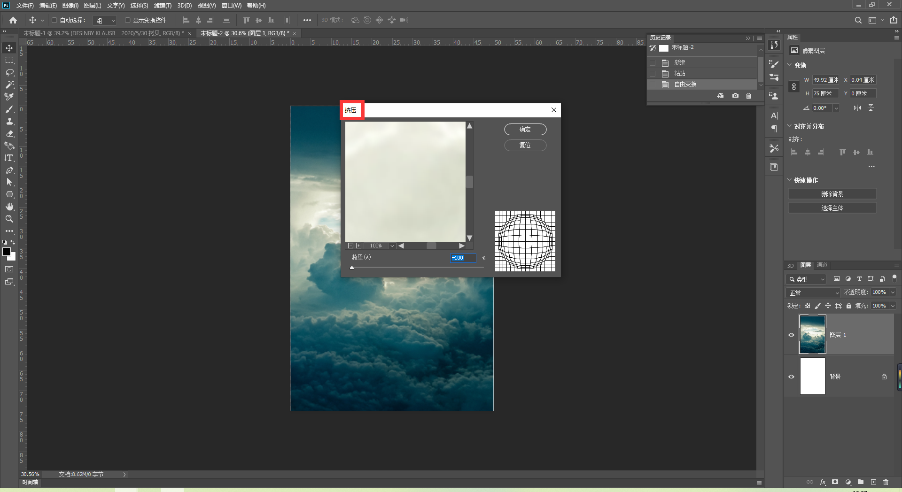Select the Eraser tool
902x492 pixels.
[x=9, y=134]
